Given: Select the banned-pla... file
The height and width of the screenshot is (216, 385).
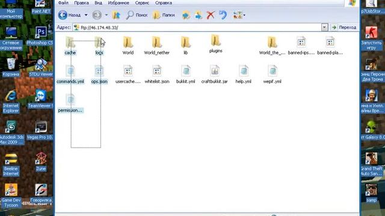Looking at the screenshot, I should point(330,46).
